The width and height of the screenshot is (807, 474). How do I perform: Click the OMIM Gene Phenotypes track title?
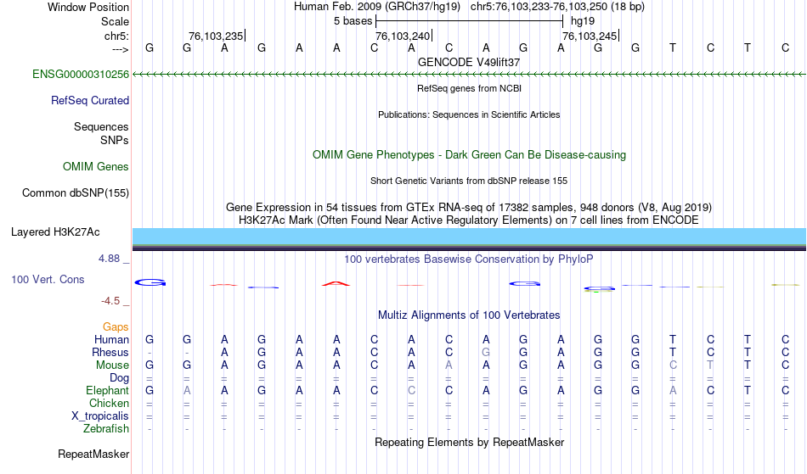[x=470, y=154]
